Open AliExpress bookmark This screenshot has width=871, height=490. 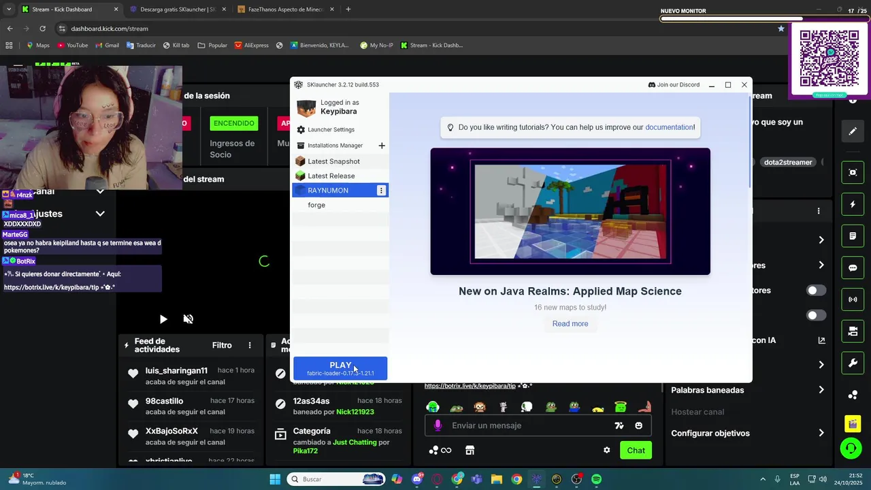coord(252,46)
